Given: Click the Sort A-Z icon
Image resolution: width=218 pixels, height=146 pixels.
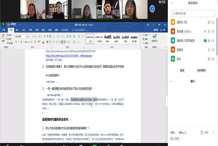Looking at the screenshot, I should pos(79,36).
